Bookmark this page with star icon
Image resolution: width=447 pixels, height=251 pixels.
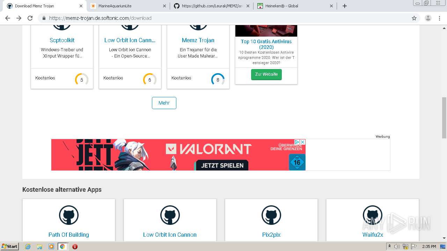pos(414,18)
